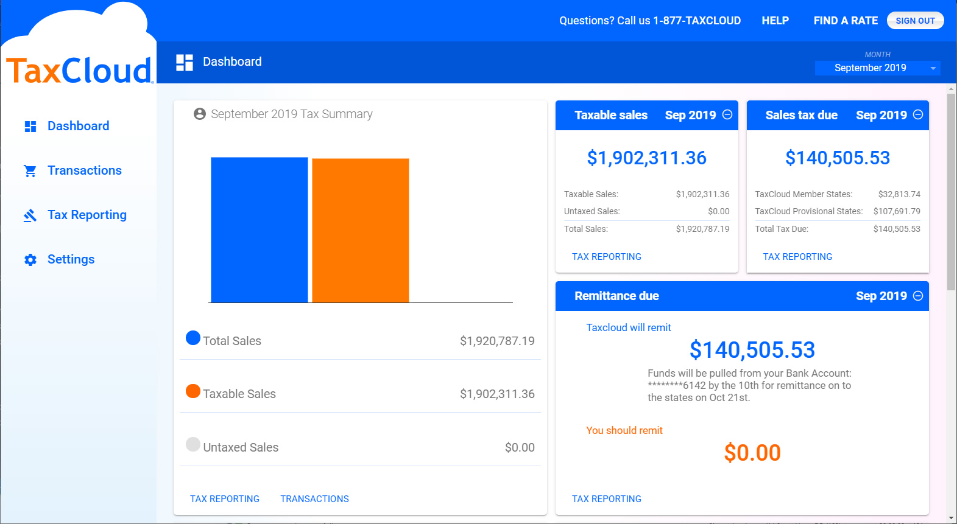Open Tax Reporting in sidebar
Viewport: 957px width, 524px height.
(87, 215)
